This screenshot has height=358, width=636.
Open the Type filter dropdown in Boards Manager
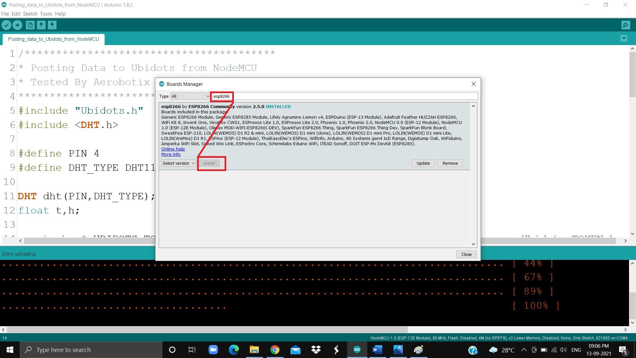[x=190, y=96]
